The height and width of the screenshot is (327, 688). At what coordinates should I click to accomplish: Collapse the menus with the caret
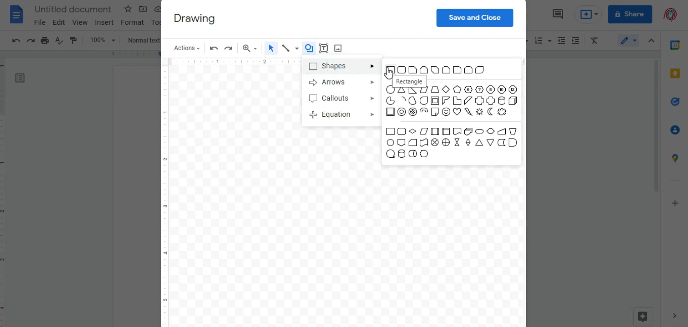point(651,41)
